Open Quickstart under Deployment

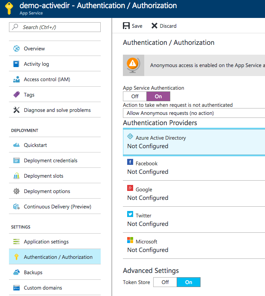55,145
